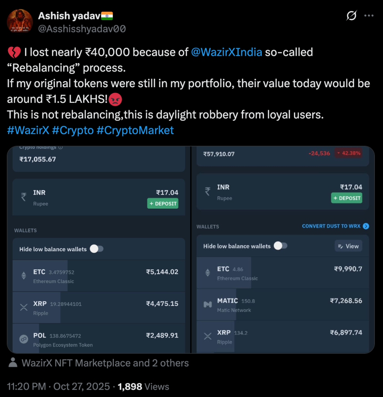
Task: Toggle Hide low balance wallets in left panel
Action: (x=96, y=249)
